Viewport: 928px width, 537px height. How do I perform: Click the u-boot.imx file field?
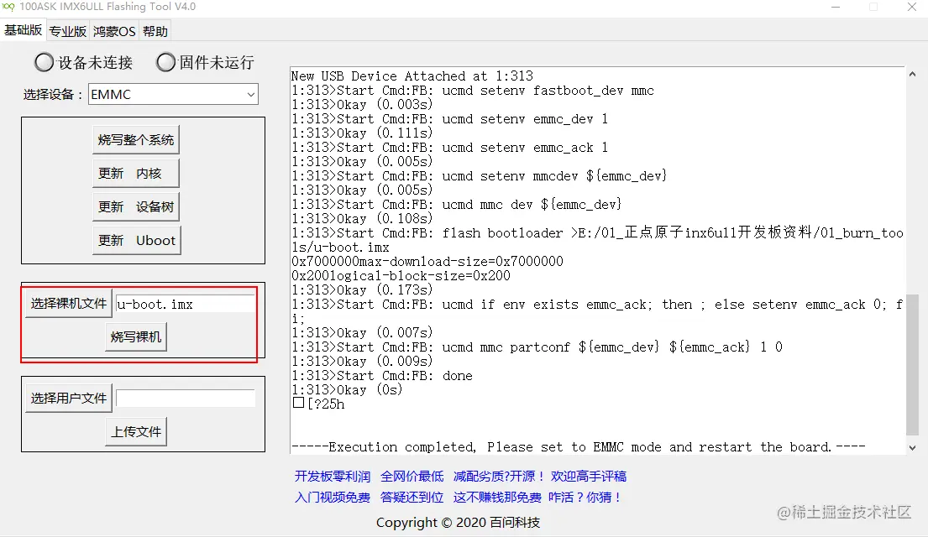tap(186, 304)
